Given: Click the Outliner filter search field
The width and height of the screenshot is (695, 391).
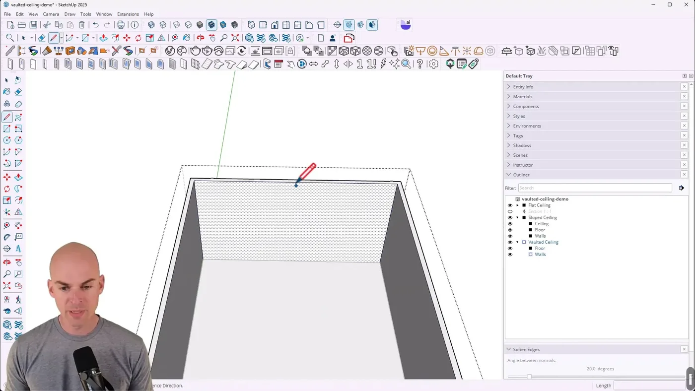Looking at the screenshot, I should click(595, 188).
